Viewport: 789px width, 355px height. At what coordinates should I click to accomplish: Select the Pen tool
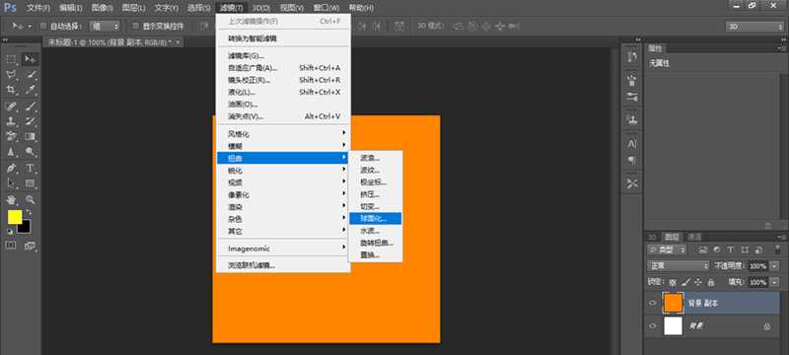click(11, 168)
